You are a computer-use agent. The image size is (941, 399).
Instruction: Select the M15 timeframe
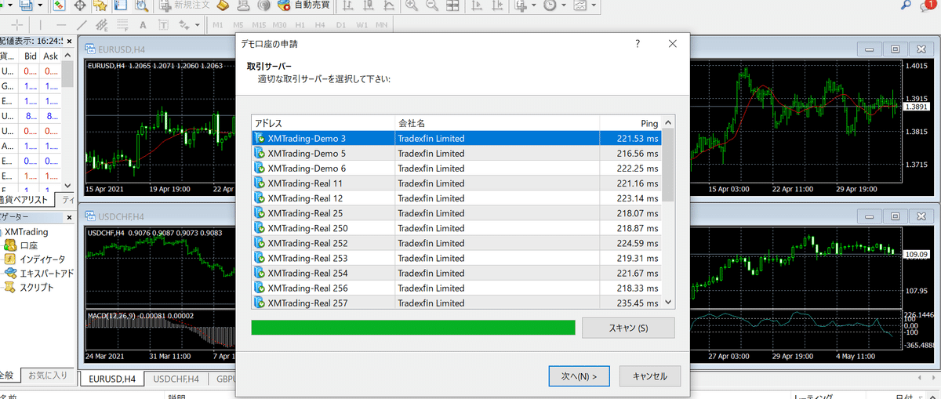[x=259, y=25]
